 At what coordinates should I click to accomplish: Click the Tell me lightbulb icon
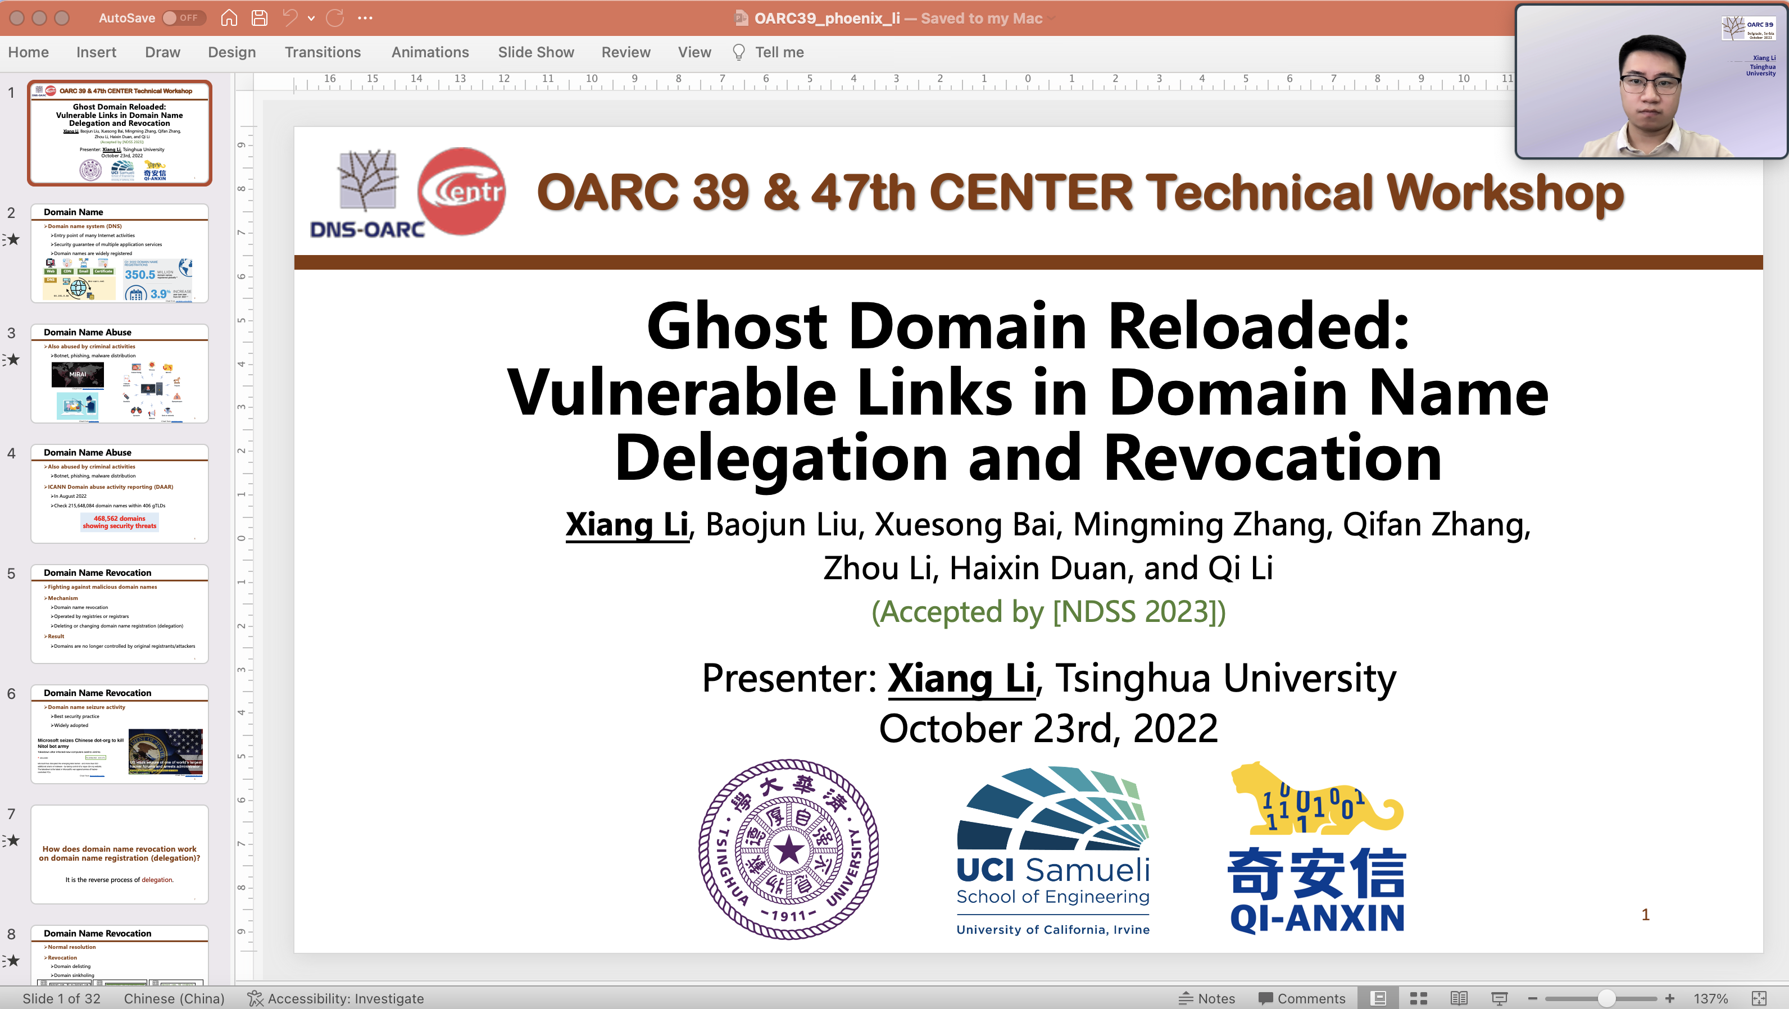[738, 52]
